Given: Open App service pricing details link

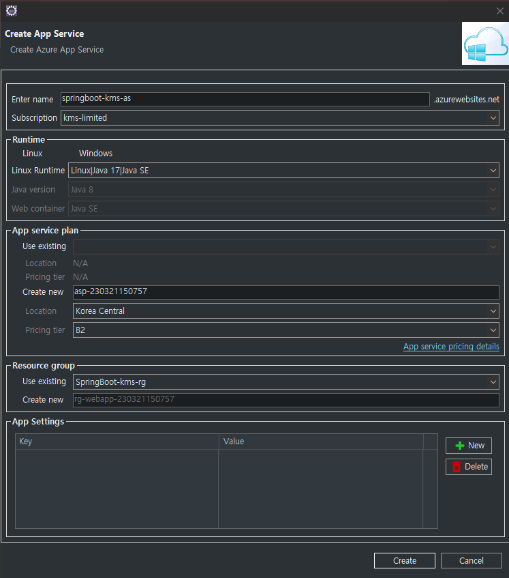Looking at the screenshot, I should [x=451, y=347].
